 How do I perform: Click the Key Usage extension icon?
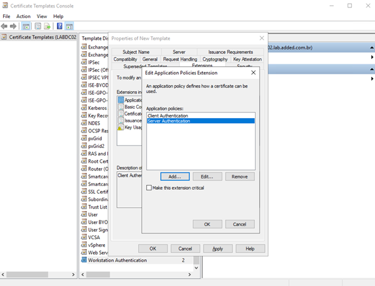(120, 127)
